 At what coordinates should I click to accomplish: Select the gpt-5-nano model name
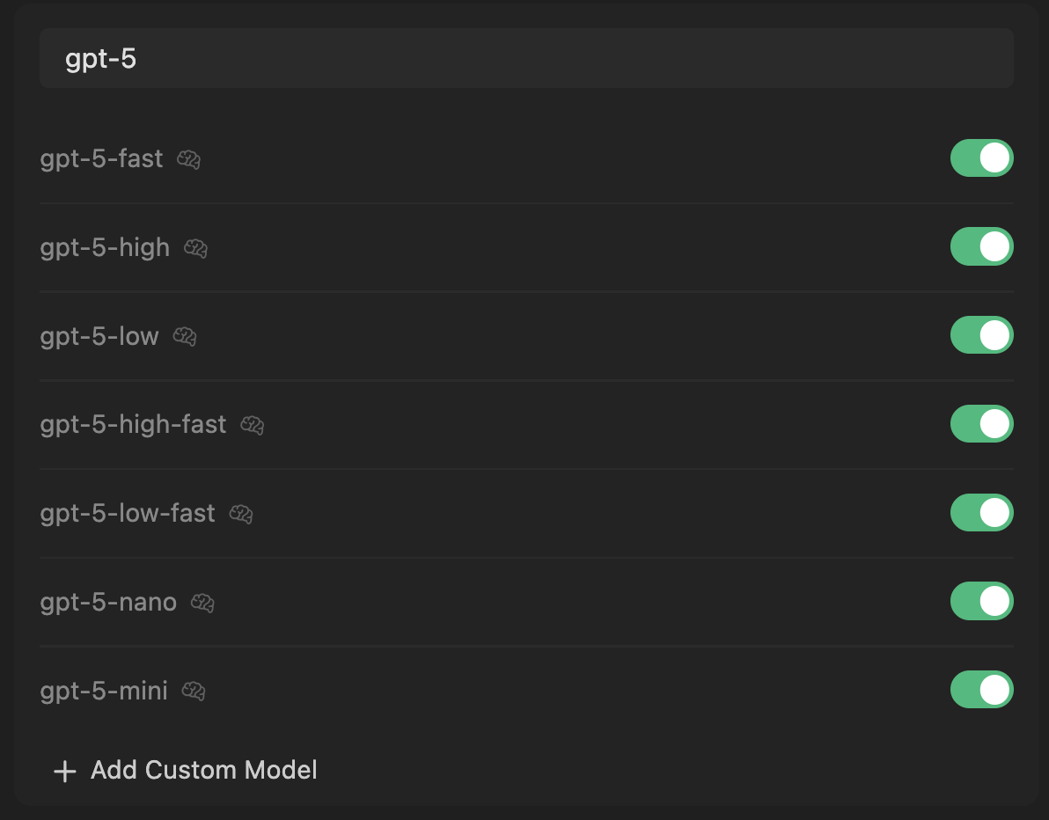pyautogui.click(x=108, y=603)
